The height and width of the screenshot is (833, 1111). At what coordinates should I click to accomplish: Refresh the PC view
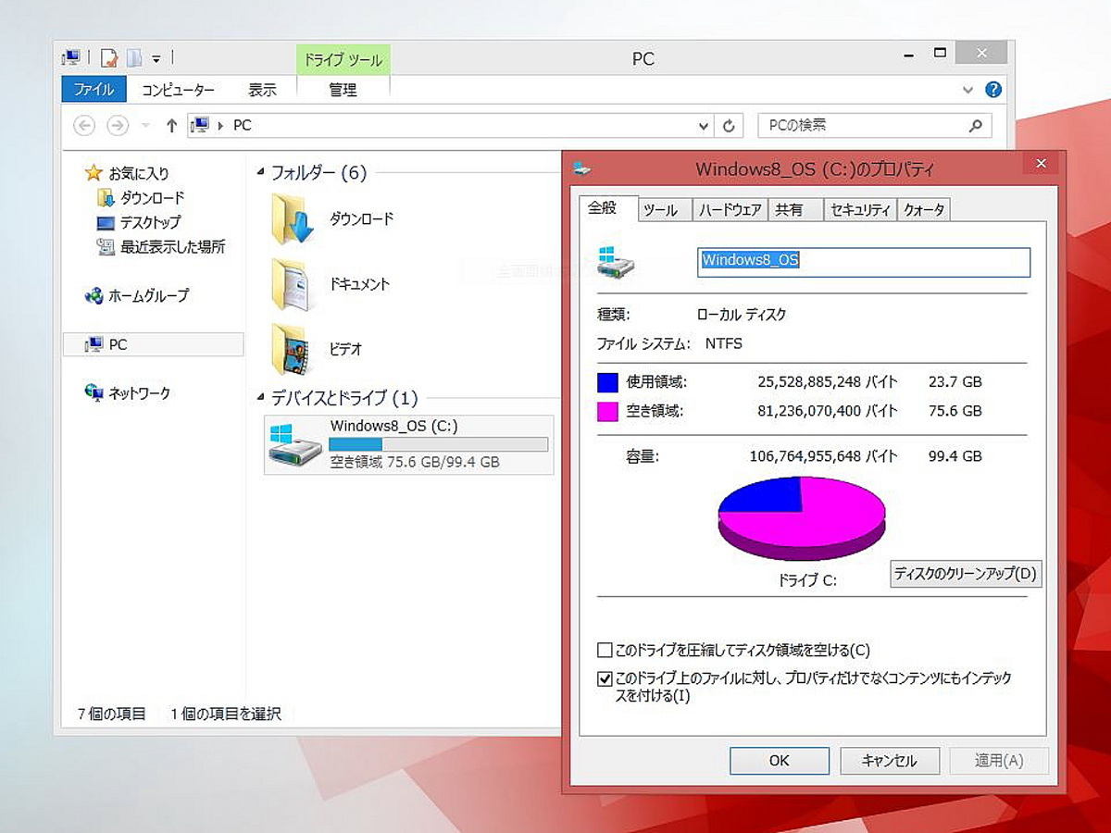click(730, 126)
